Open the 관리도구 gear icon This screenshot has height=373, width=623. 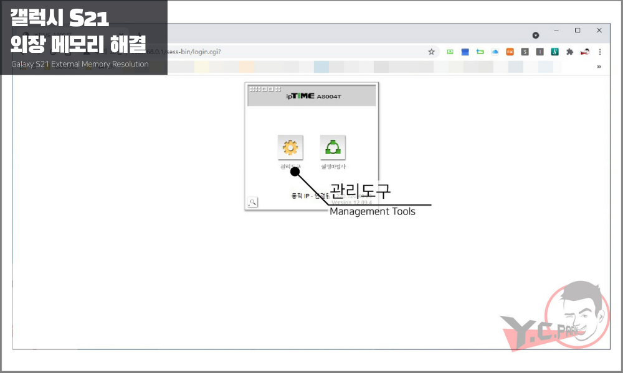[x=290, y=147]
